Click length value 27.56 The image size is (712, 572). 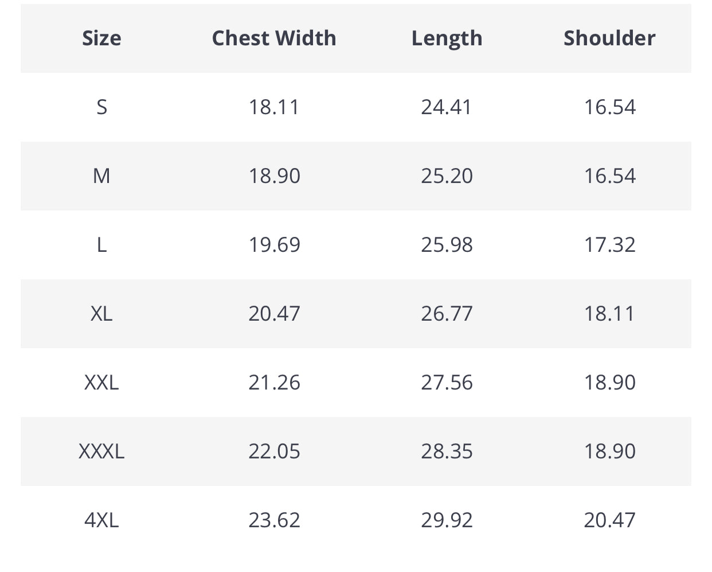coord(447,383)
